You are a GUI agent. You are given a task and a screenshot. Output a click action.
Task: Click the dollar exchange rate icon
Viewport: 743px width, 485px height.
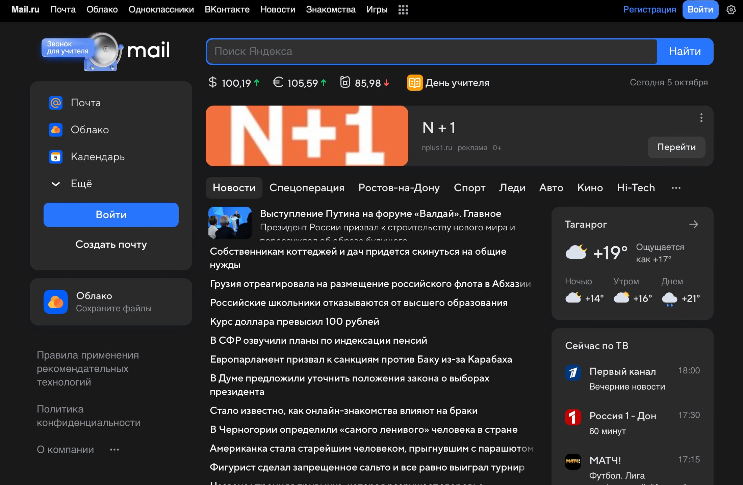[212, 82]
